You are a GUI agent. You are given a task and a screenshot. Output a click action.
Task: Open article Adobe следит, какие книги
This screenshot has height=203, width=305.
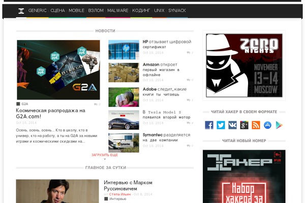[165, 92]
